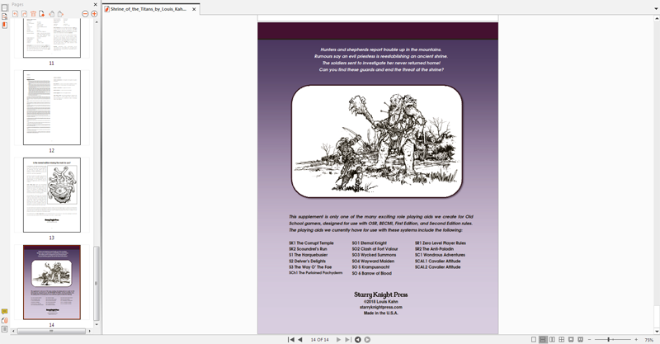Click zoom in plus button in status bar
Image resolution: width=660 pixels, height=344 pixels.
(x=634, y=339)
